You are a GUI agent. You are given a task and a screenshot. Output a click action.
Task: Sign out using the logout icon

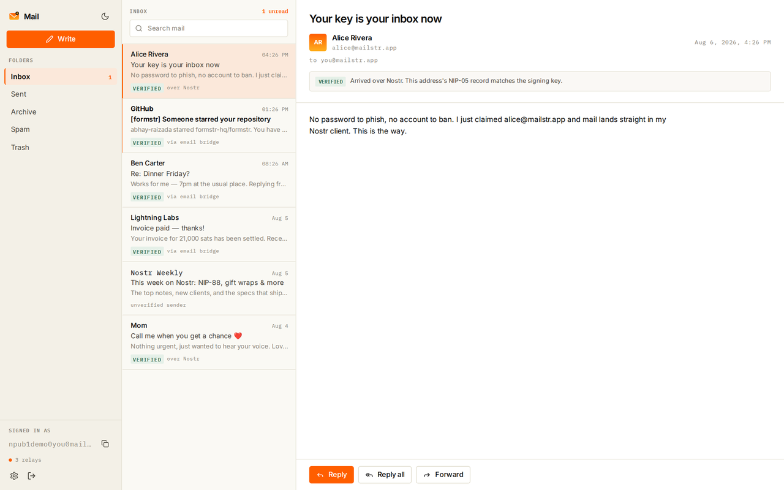click(x=32, y=476)
